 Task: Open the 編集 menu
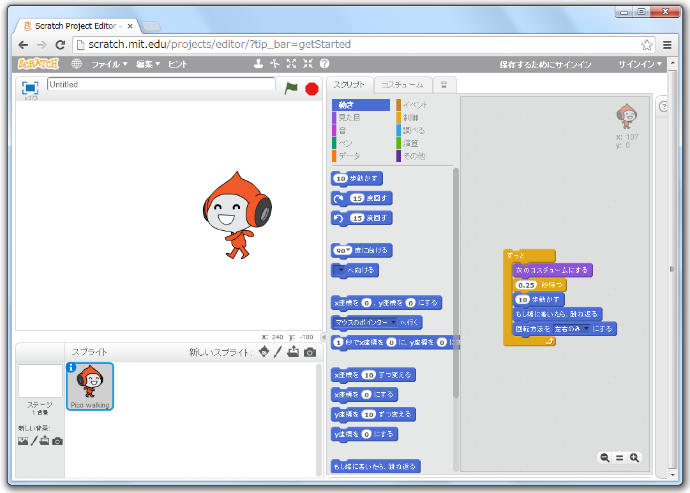coord(148,64)
